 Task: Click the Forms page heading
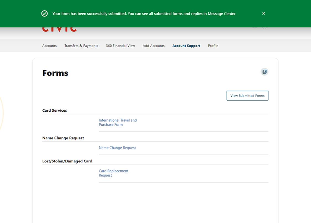[55, 73]
